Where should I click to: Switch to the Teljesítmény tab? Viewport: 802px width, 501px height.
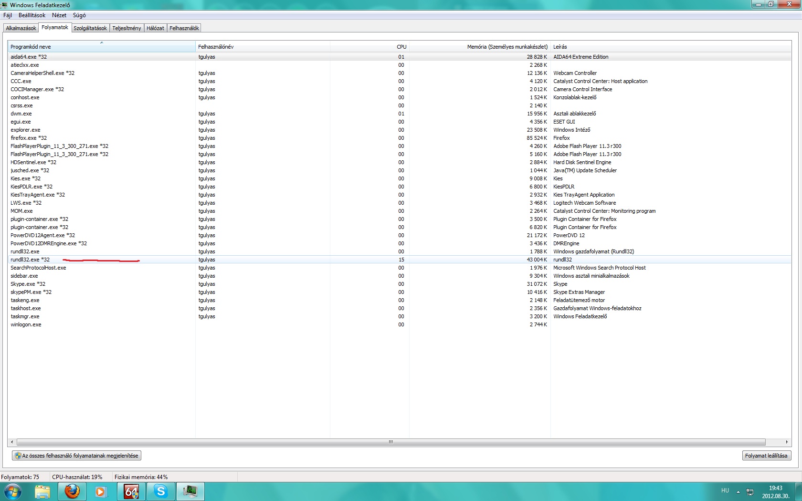(x=127, y=28)
